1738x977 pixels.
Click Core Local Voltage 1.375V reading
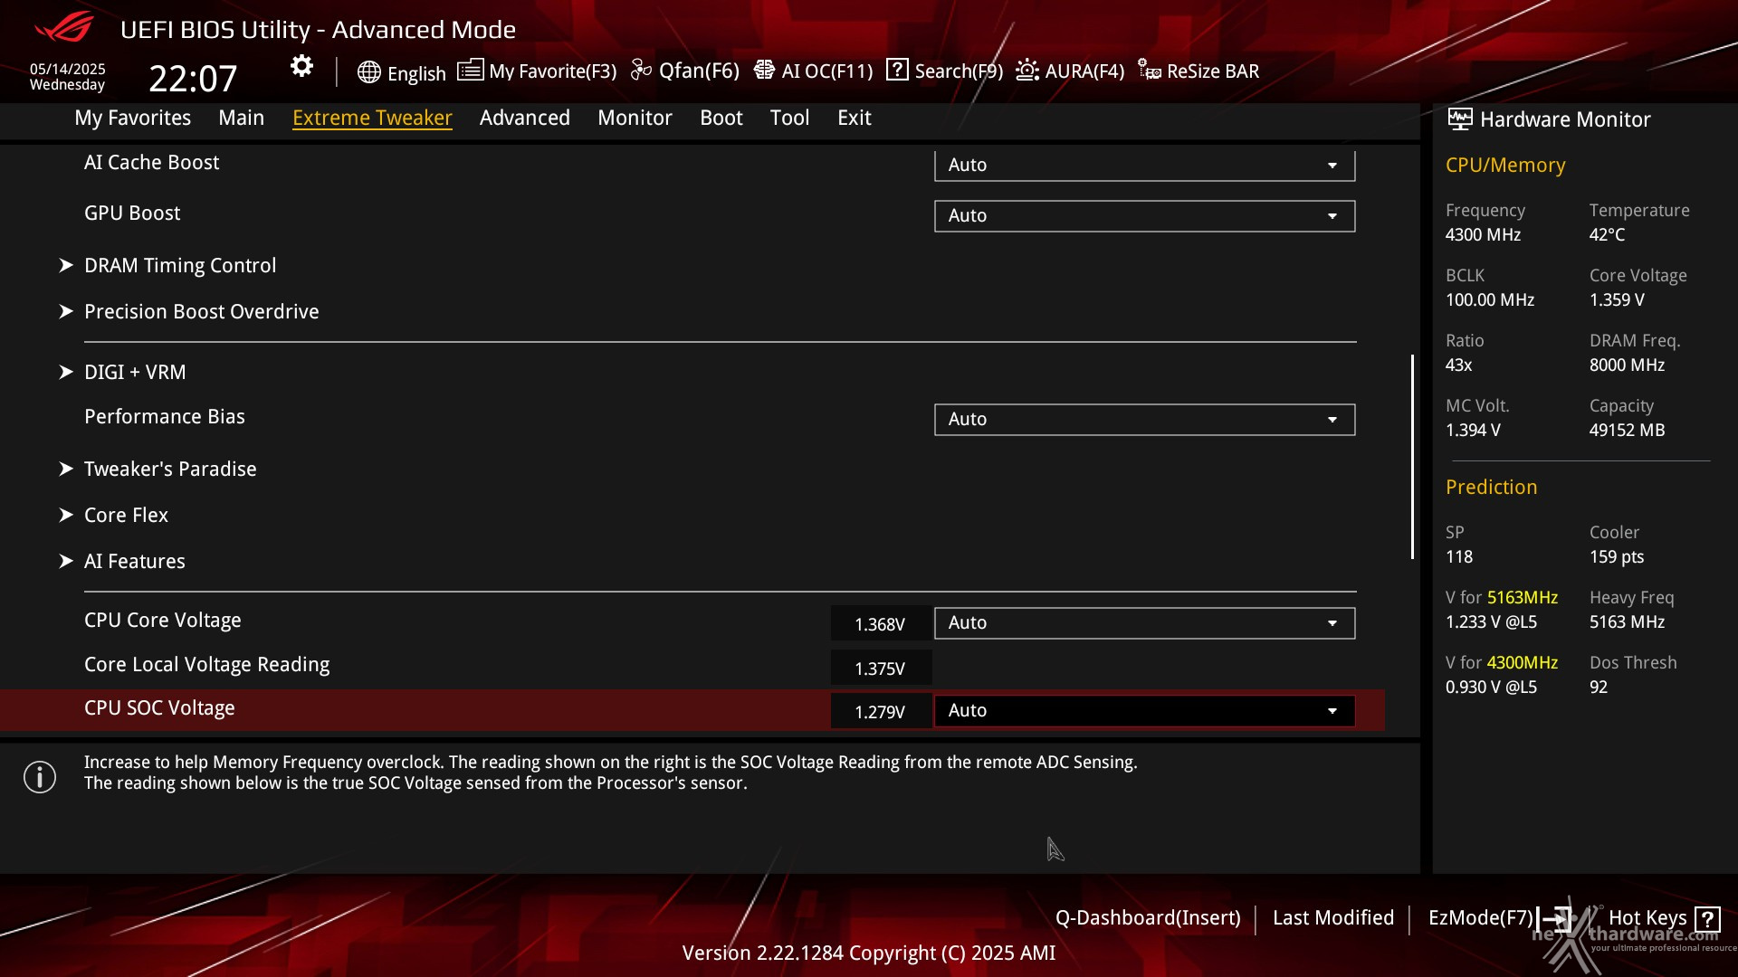[x=880, y=669]
